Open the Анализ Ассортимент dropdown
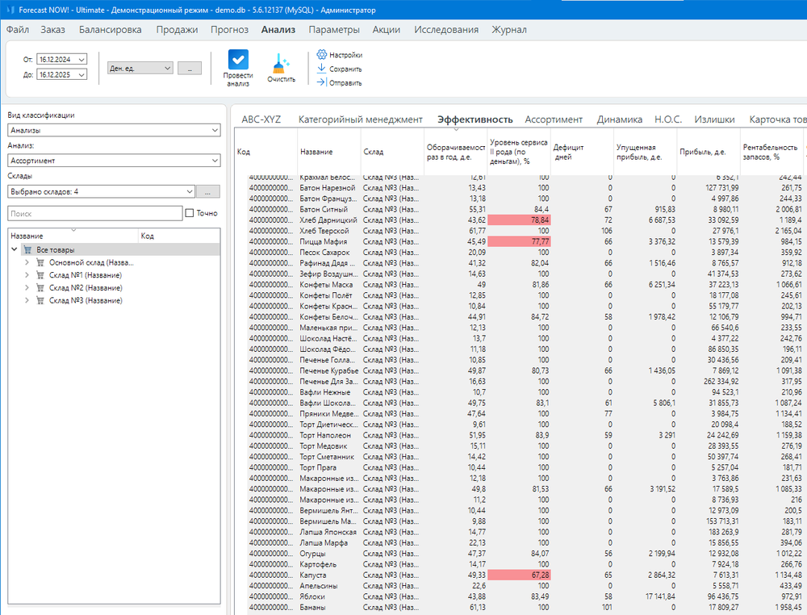 click(x=113, y=161)
